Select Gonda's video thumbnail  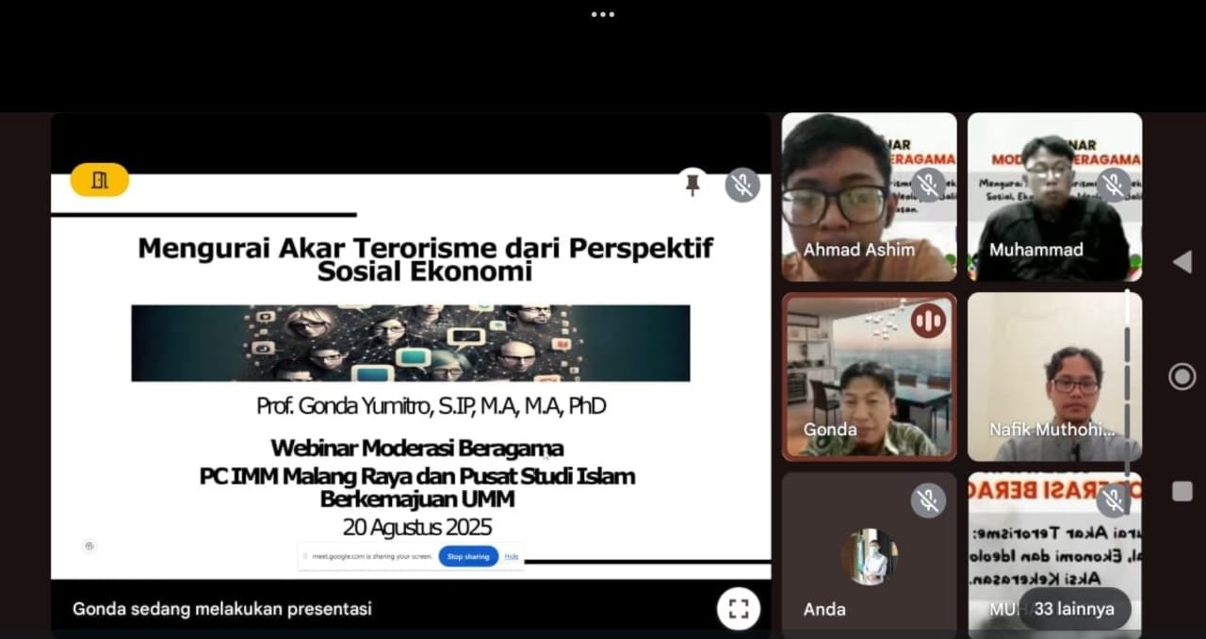[x=869, y=376]
